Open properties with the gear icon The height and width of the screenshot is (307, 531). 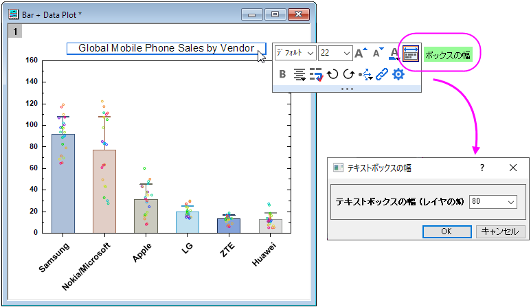(x=398, y=74)
